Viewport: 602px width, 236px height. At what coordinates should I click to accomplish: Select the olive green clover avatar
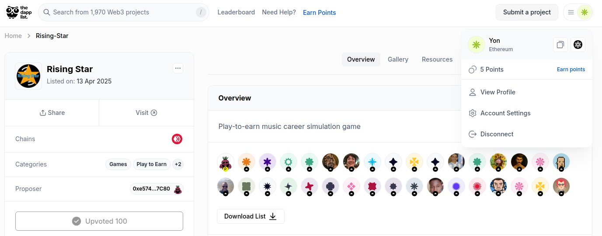[x=247, y=187]
